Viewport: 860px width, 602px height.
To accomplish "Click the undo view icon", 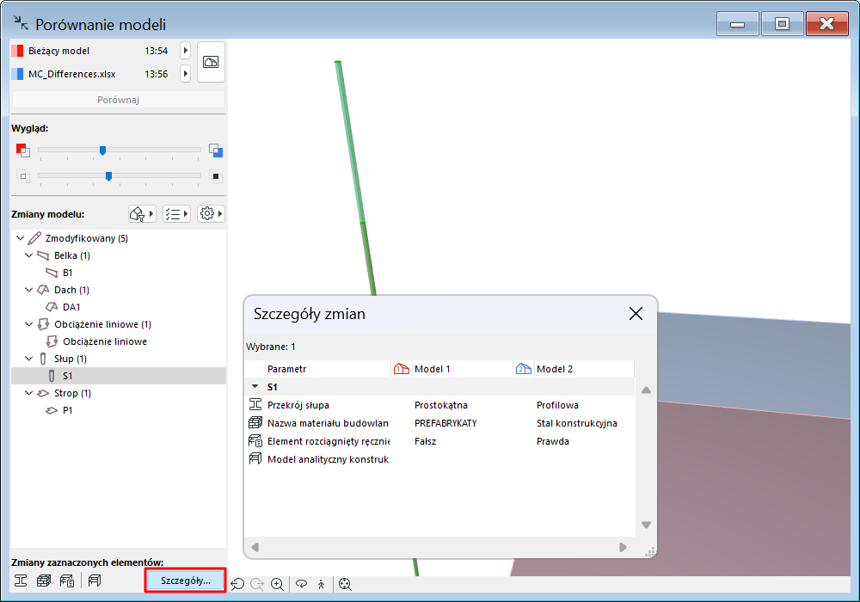I will 237,584.
